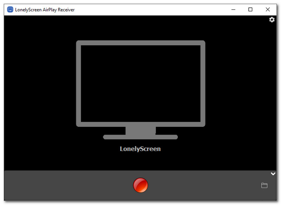This screenshot has width=281, height=205.
Task: Start recording with the red button
Action: click(140, 185)
